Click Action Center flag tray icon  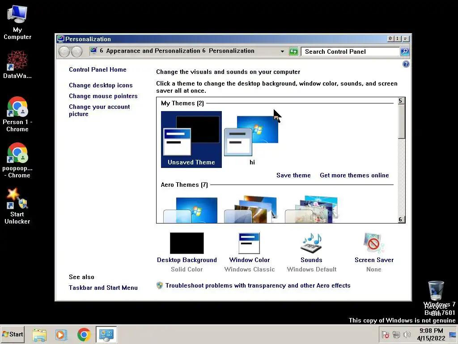coord(386,335)
